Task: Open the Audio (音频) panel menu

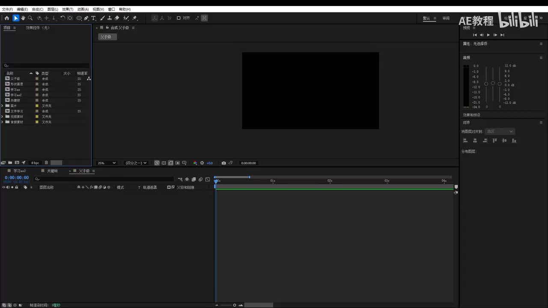Action: [541, 57]
